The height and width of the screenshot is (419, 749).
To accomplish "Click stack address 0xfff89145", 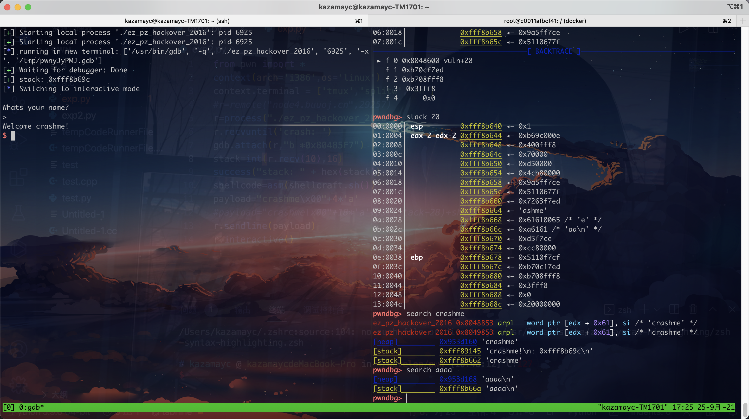I will (x=460, y=351).
